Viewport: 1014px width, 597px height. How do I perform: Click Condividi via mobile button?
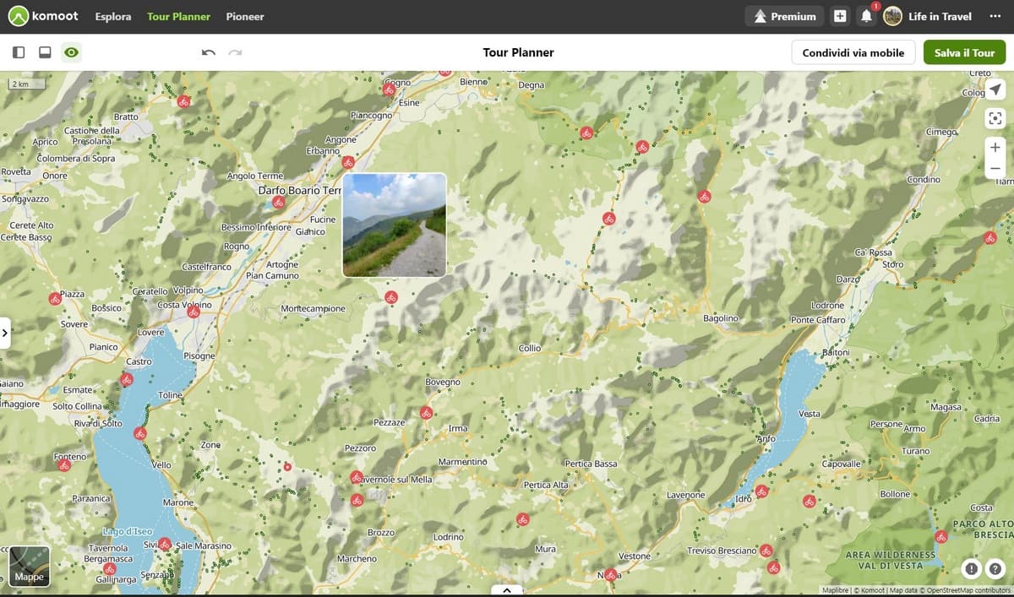point(853,52)
